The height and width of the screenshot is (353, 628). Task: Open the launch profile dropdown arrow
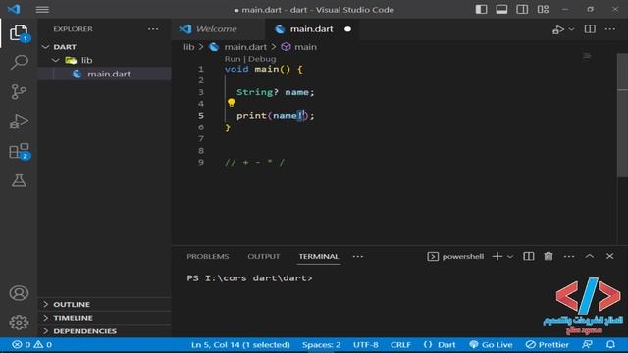coord(510,256)
